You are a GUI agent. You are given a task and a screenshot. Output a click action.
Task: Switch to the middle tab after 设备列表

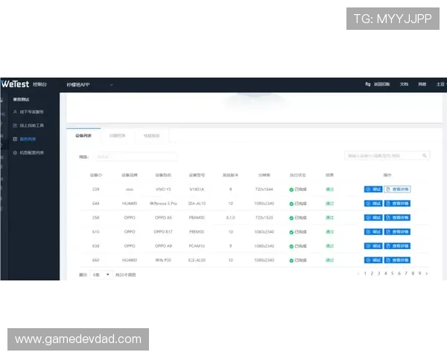[118, 136]
